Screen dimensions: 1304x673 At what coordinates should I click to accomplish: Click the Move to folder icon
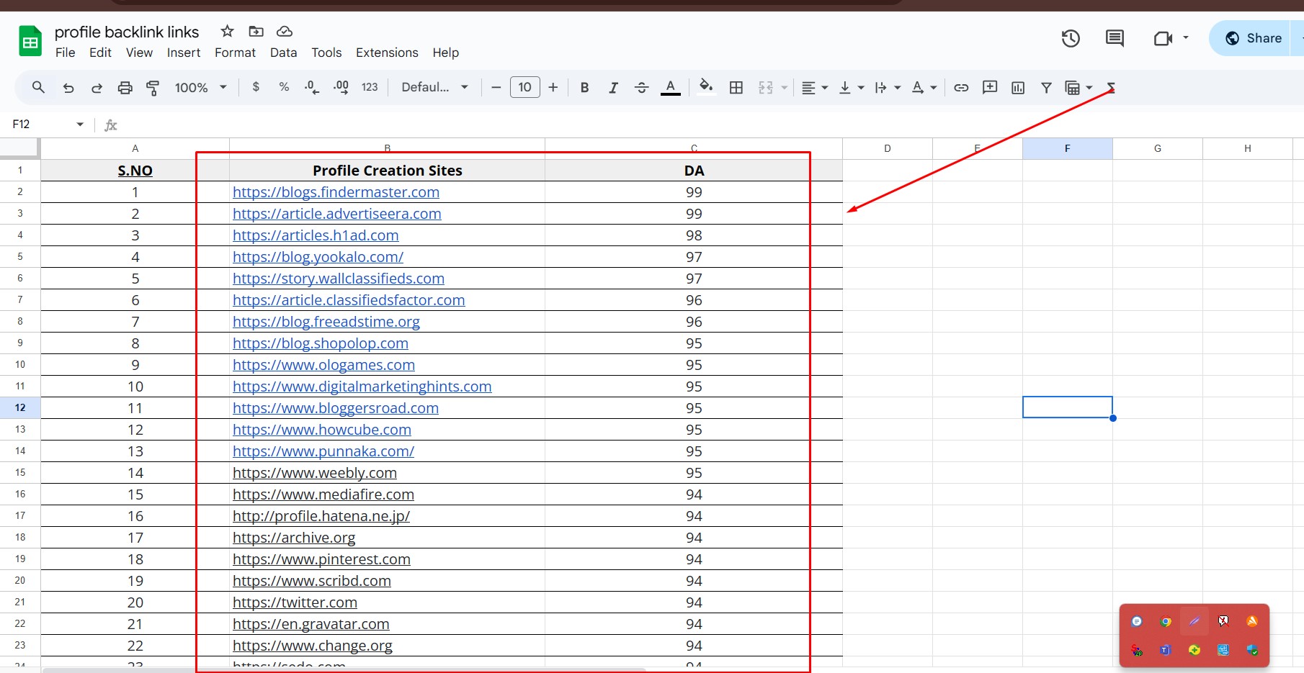256,31
